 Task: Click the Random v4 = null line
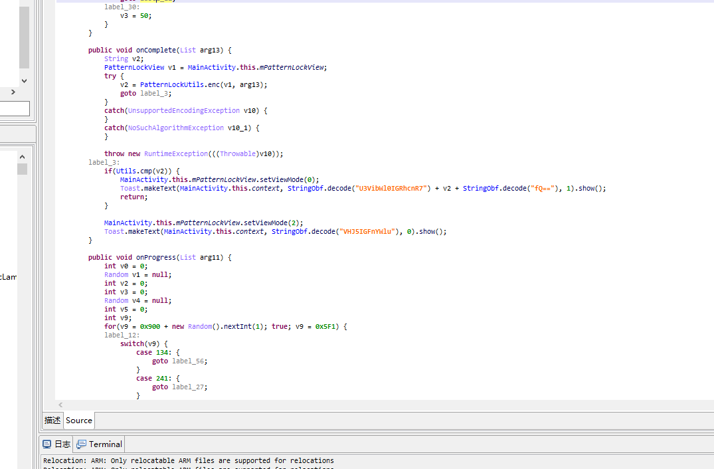(x=138, y=300)
